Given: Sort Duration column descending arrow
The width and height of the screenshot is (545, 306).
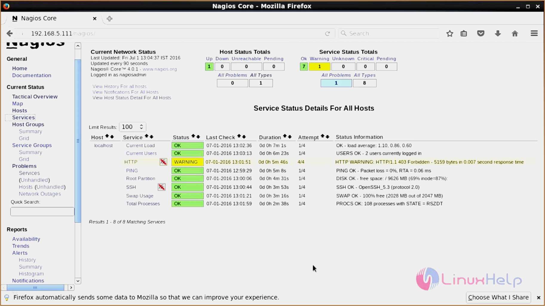Looking at the screenshot, I should pyautogui.click(x=290, y=137).
